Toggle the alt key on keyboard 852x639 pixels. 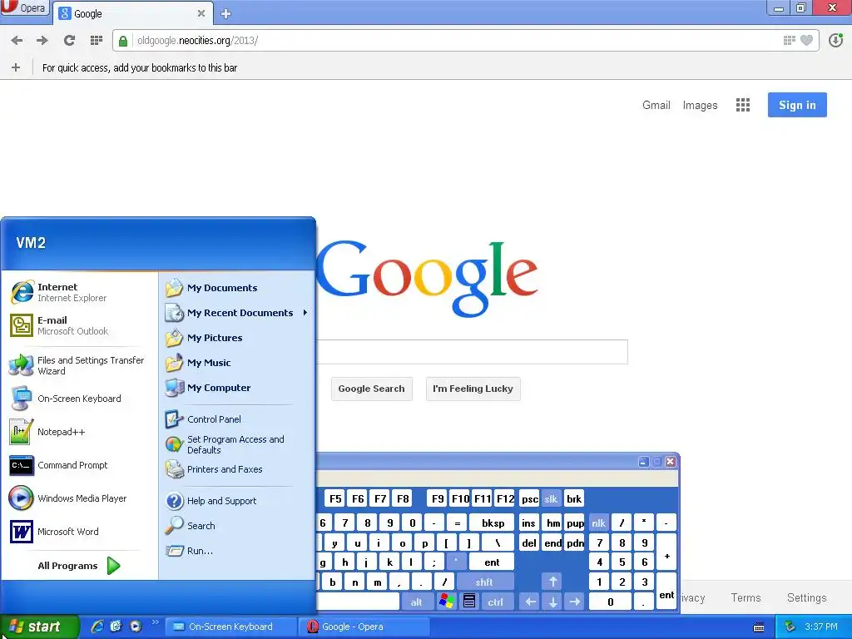(x=416, y=602)
